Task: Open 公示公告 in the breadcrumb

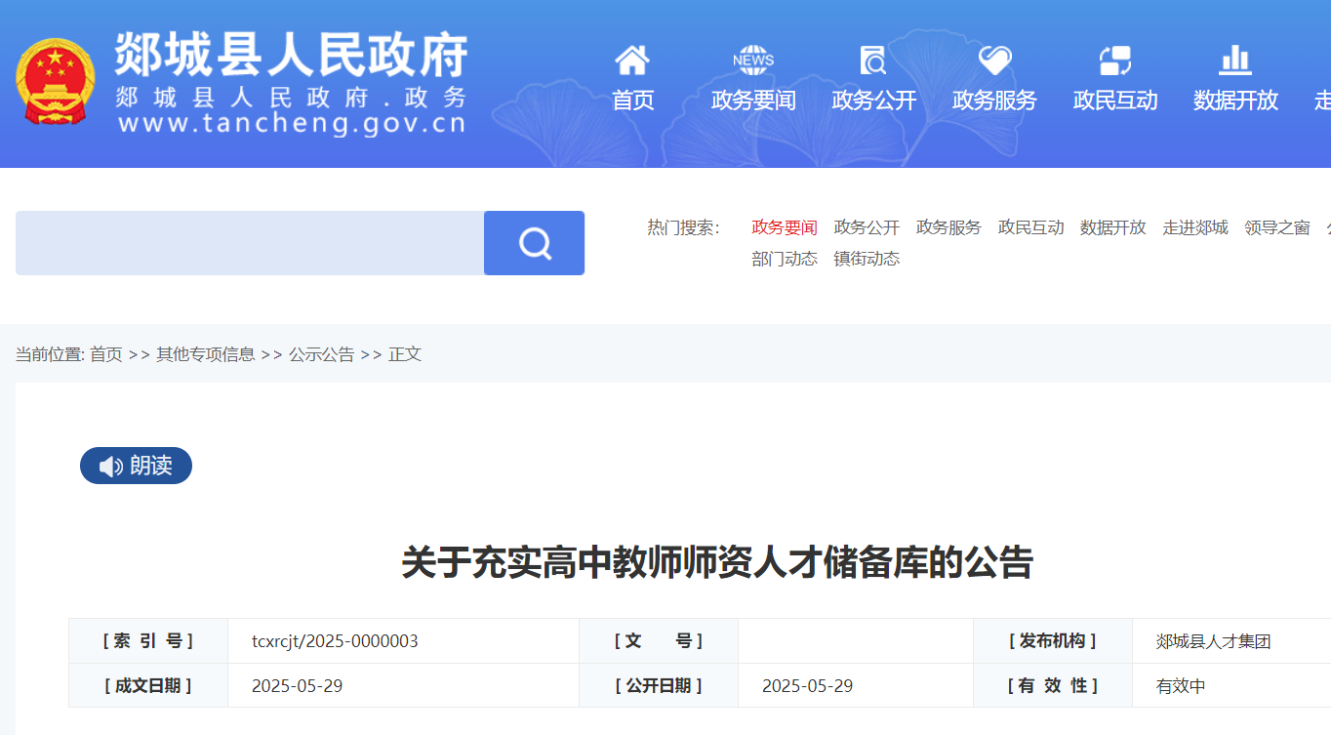Action: 322,354
